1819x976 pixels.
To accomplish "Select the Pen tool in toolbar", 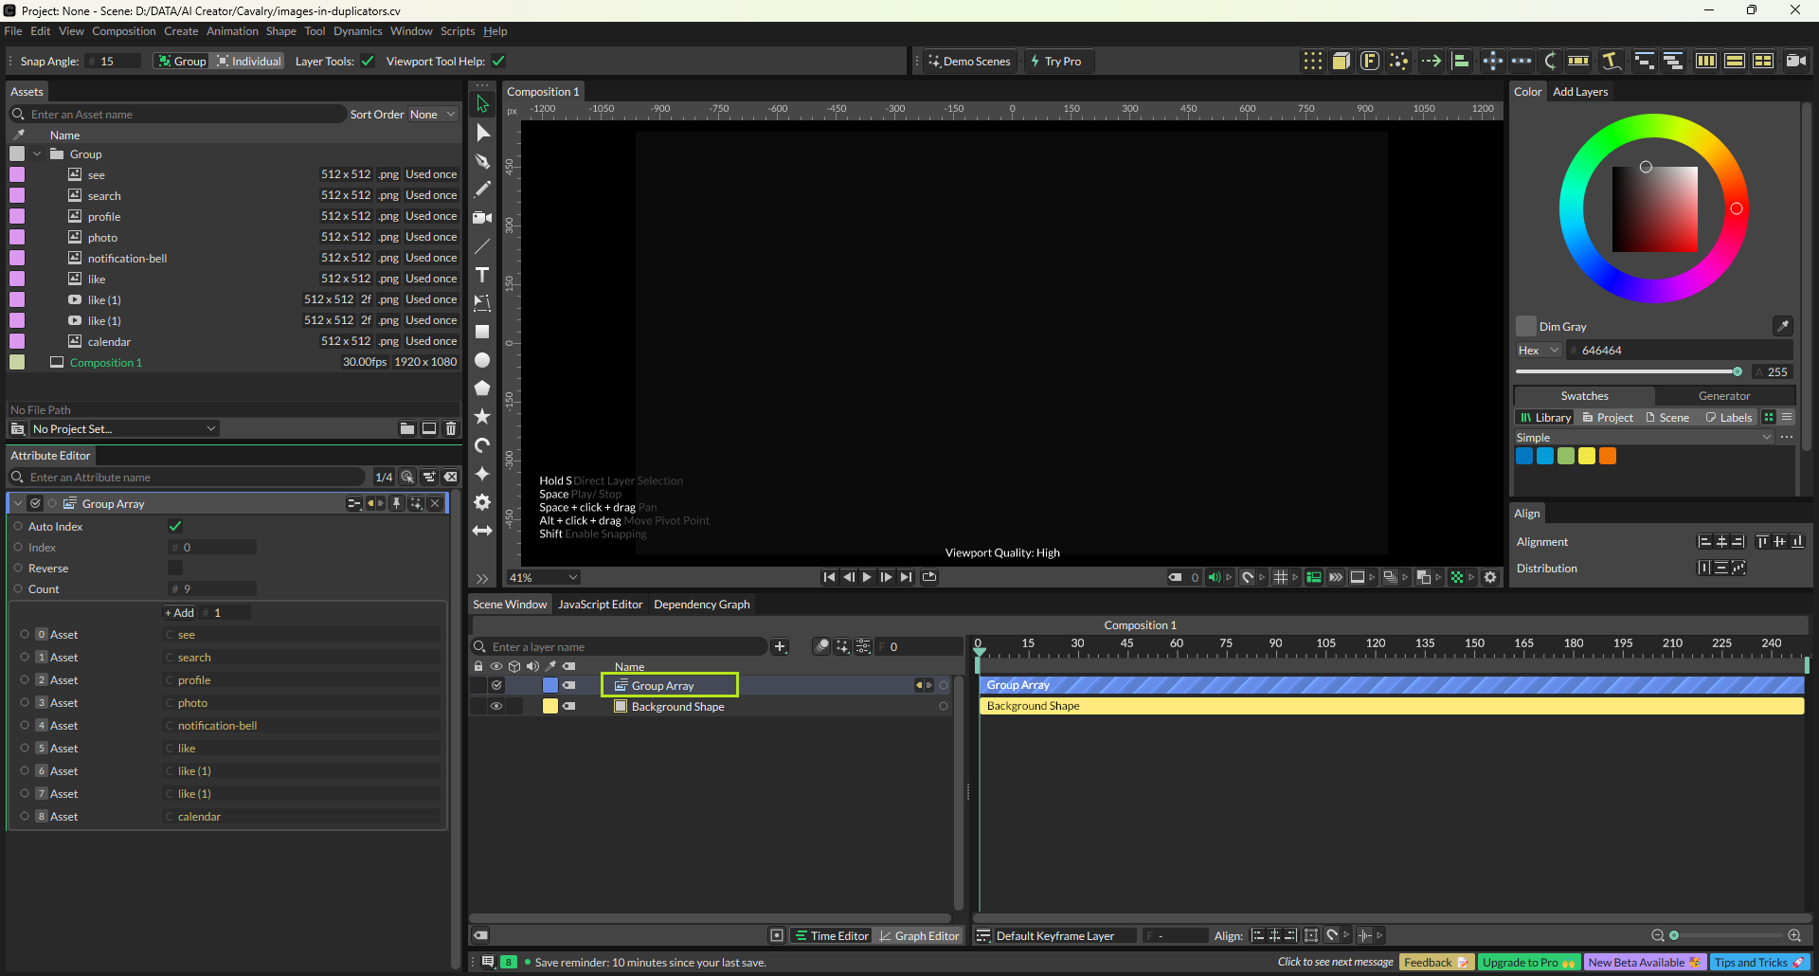I will tap(482, 161).
